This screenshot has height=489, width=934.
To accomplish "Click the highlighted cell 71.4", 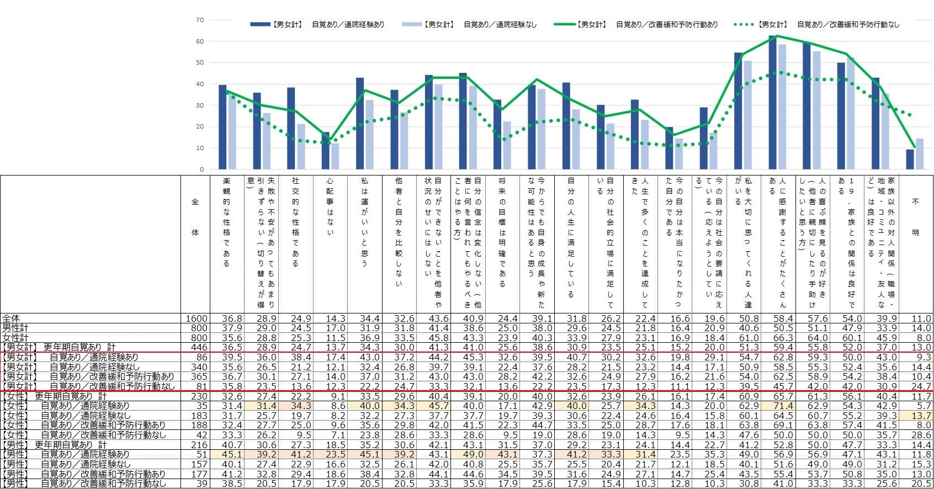I will [778, 406].
